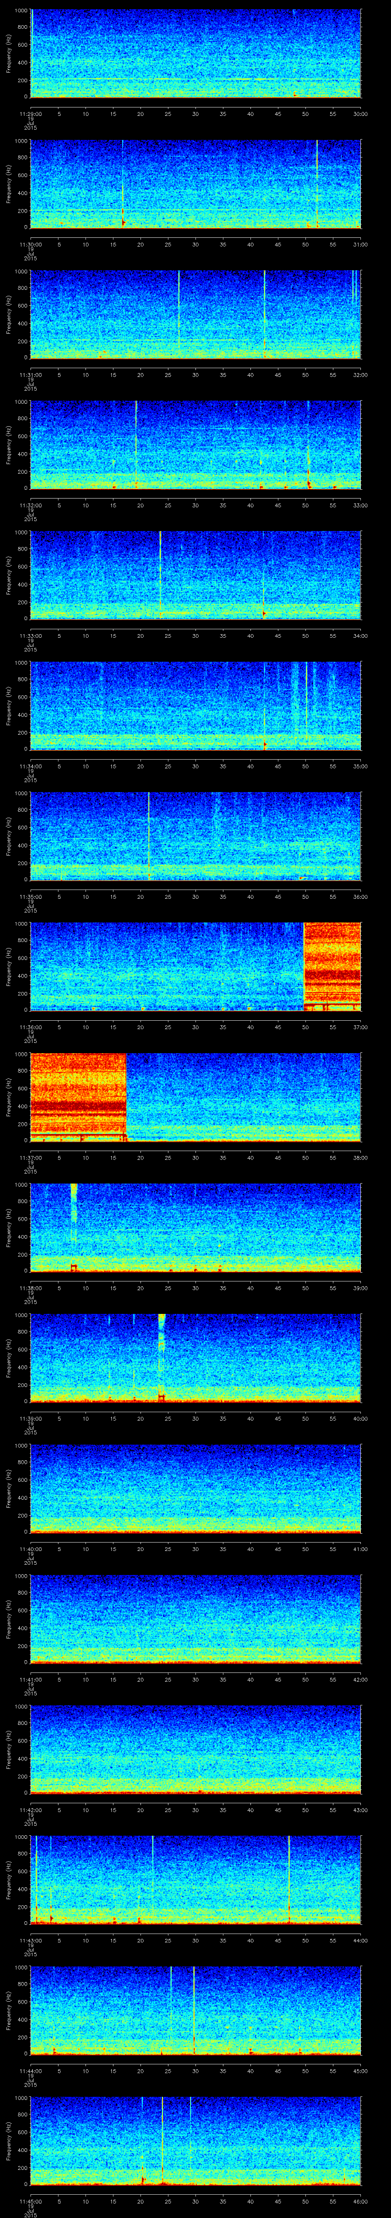Click the 11:41:00 start time label
Viewport: 391px width, 2218px height.
pyautogui.click(x=30, y=1679)
